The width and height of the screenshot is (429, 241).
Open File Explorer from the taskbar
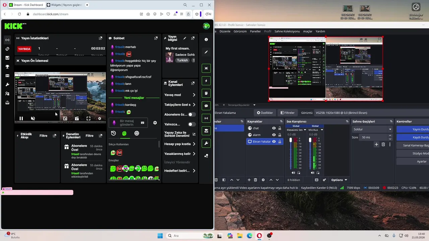click(x=240, y=236)
